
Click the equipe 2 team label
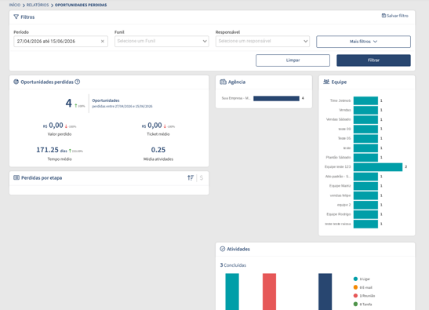[x=344, y=205]
